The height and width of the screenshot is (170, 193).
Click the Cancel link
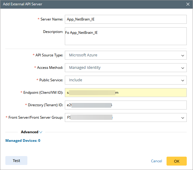156,161
